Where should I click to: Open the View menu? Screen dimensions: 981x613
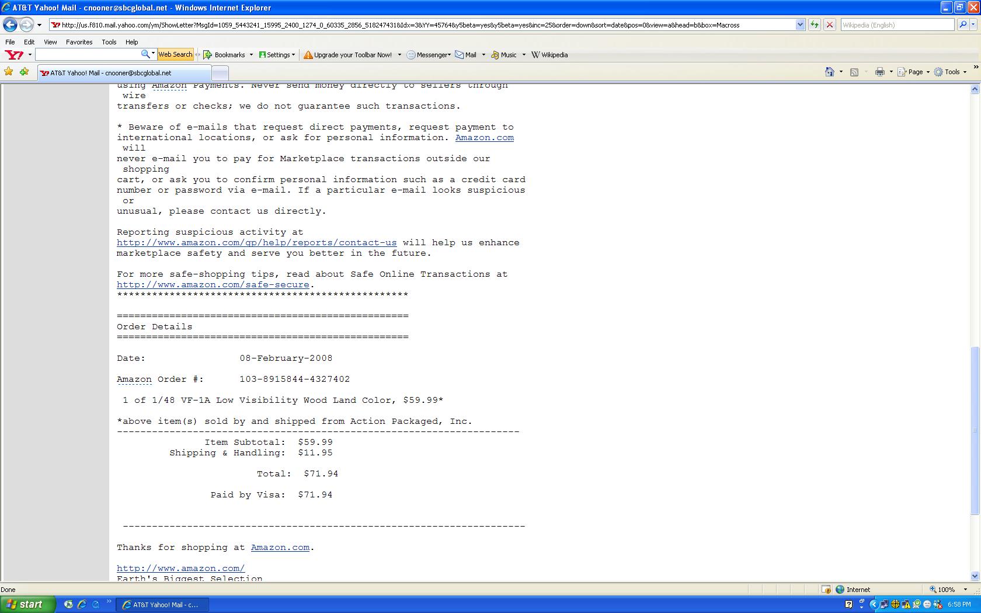click(x=50, y=42)
